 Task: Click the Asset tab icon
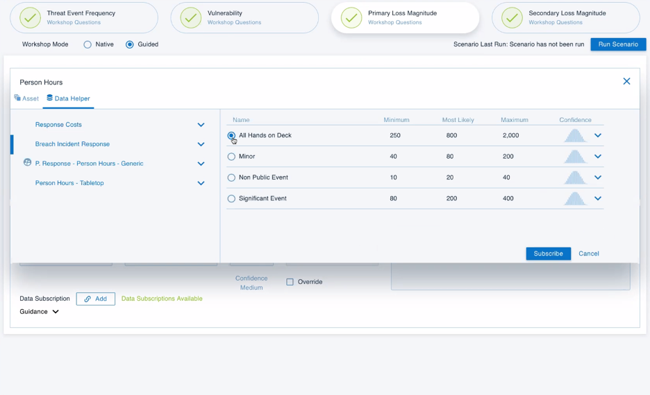pyautogui.click(x=17, y=98)
